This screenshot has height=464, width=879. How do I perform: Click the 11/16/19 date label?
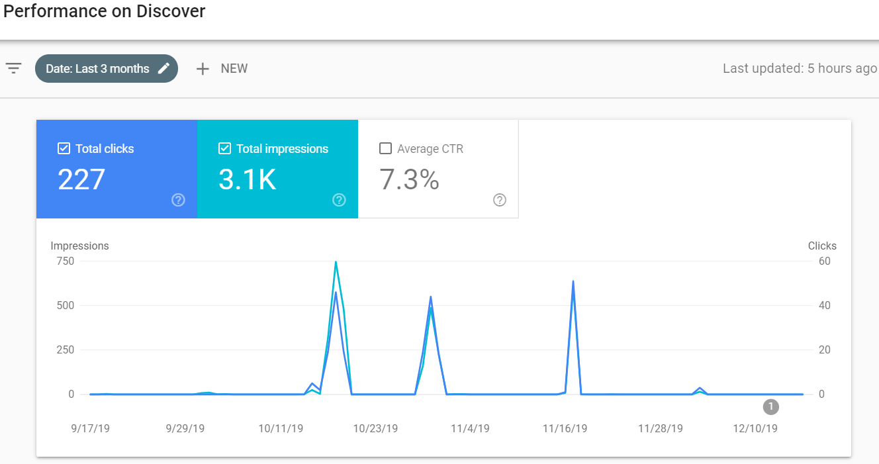coord(565,428)
